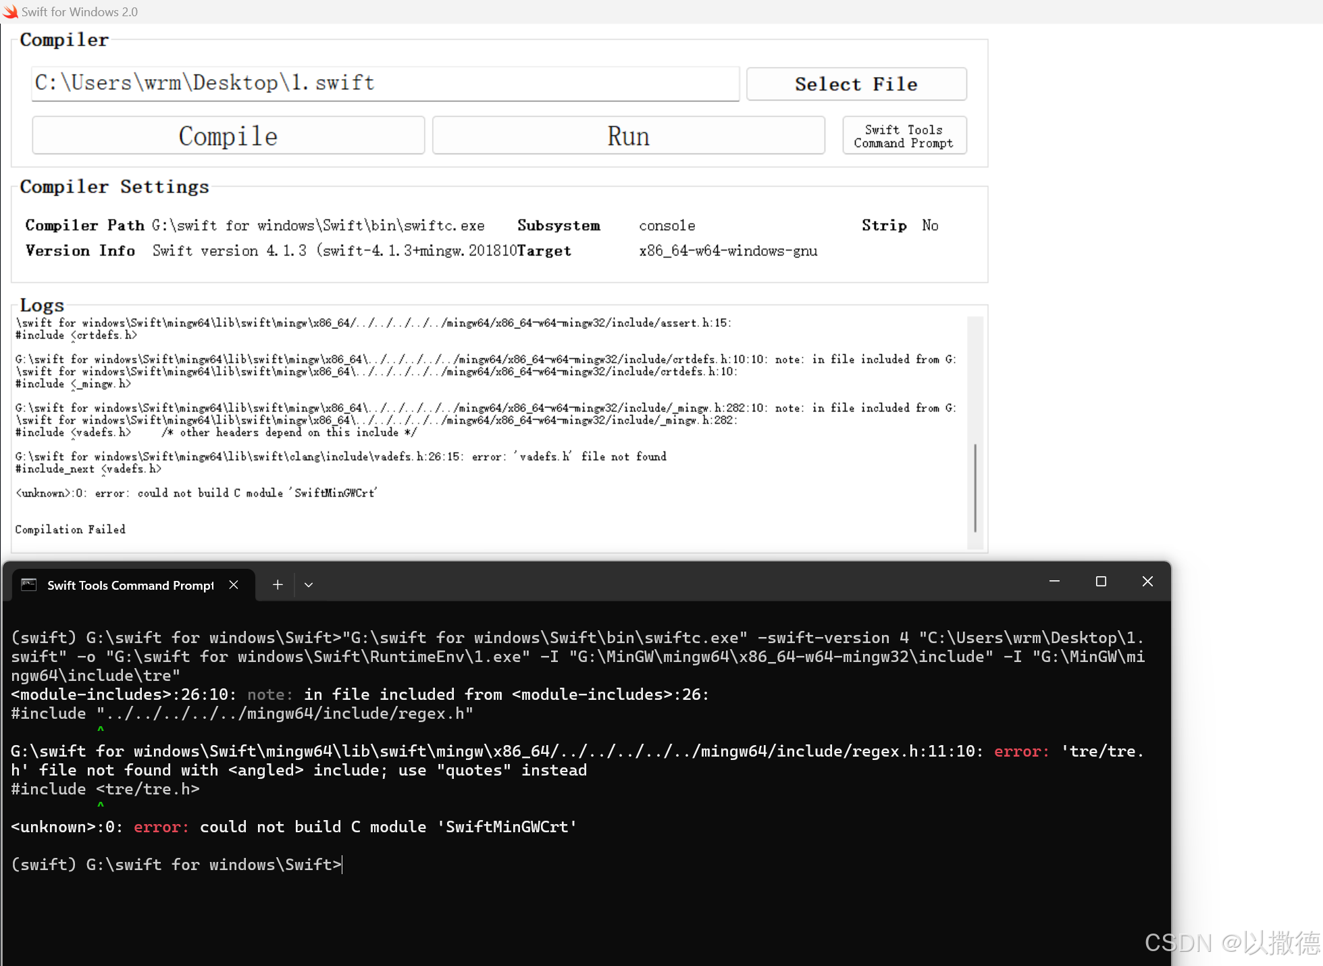Click the Target value x86_64-w64-windows-gnu
The width and height of the screenshot is (1323, 966).
pyautogui.click(x=728, y=251)
